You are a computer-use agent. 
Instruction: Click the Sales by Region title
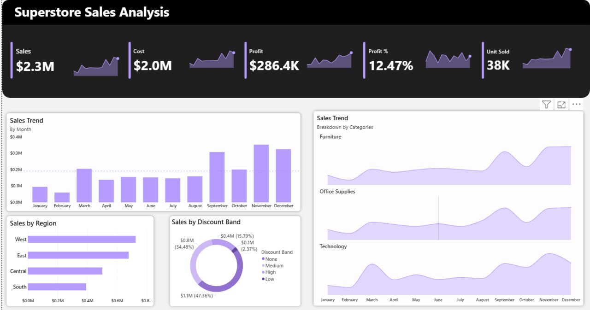pyautogui.click(x=33, y=223)
